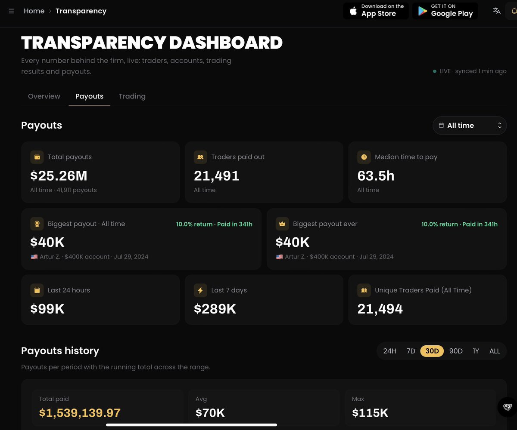Click the lightning icon on Last 7 days
This screenshot has width=517, height=430.
pyautogui.click(x=200, y=290)
